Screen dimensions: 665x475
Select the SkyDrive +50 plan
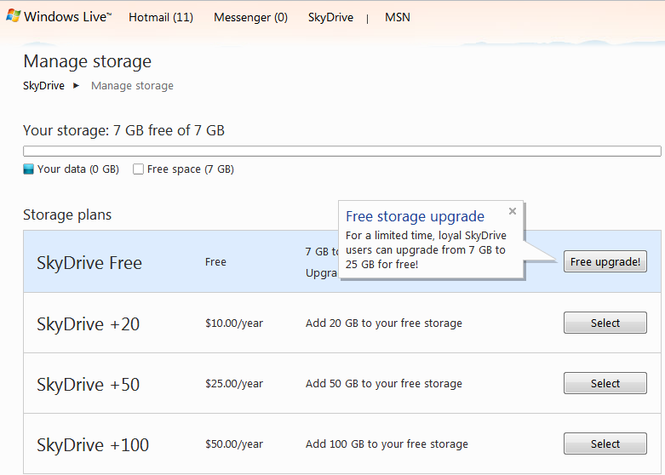click(x=605, y=383)
